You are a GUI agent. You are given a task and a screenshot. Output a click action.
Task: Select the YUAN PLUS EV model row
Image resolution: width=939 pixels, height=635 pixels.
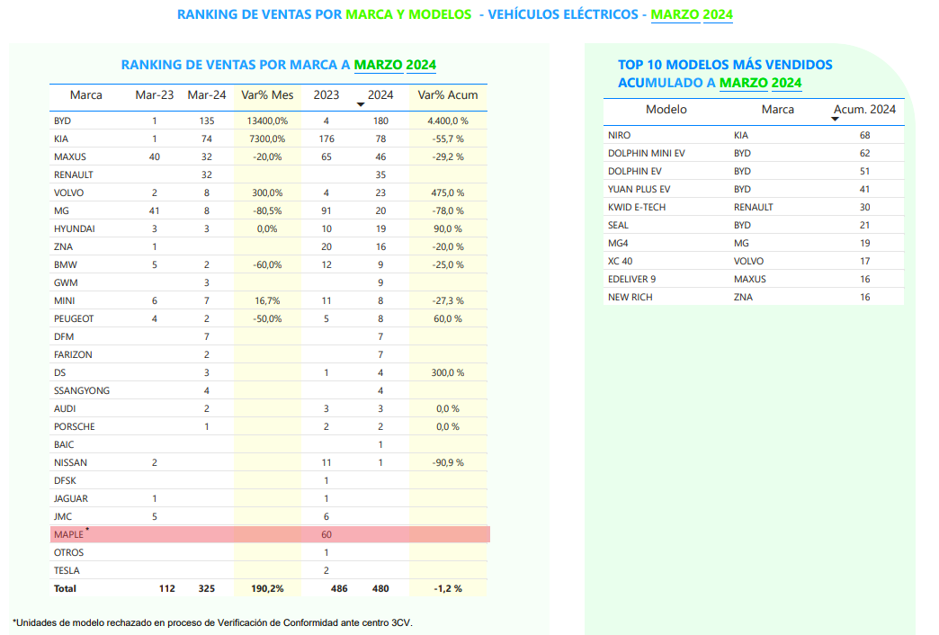coord(754,189)
